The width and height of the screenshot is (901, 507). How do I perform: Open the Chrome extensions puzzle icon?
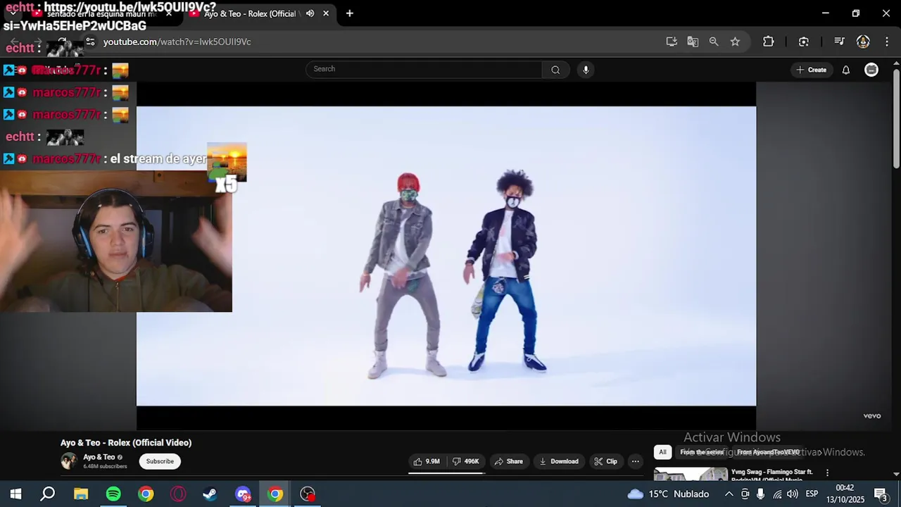click(x=769, y=42)
